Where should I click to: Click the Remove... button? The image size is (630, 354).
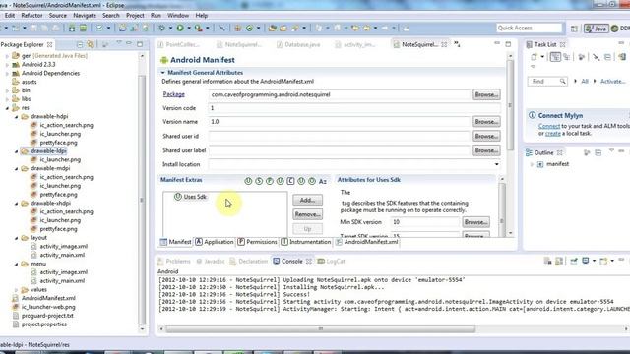[307, 214]
